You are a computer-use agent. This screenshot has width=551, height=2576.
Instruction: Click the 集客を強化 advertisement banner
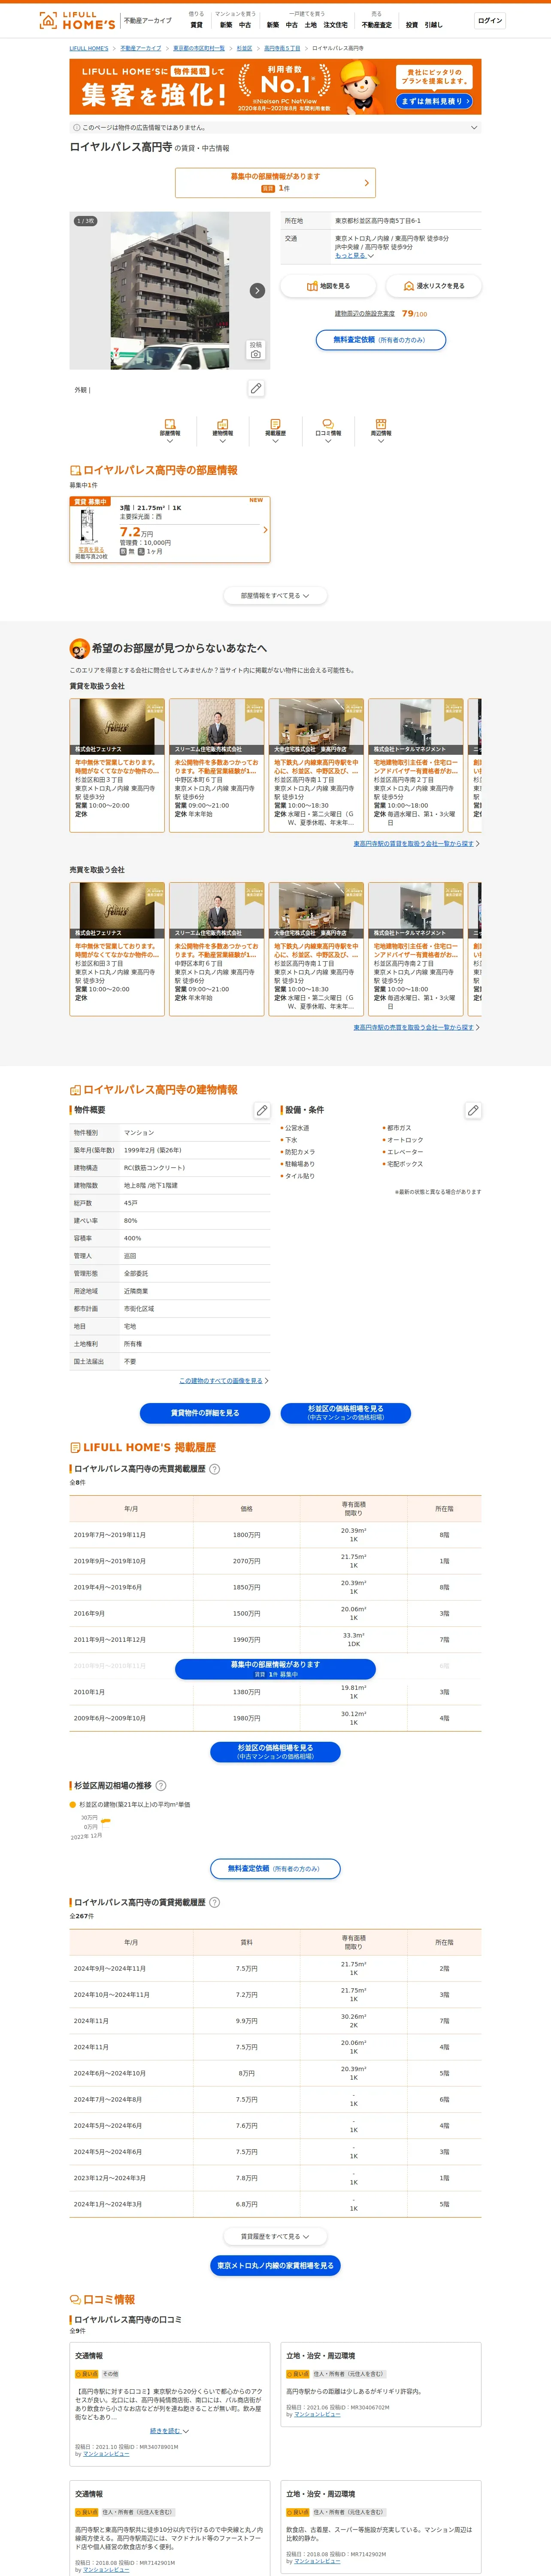(x=275, y=87)
